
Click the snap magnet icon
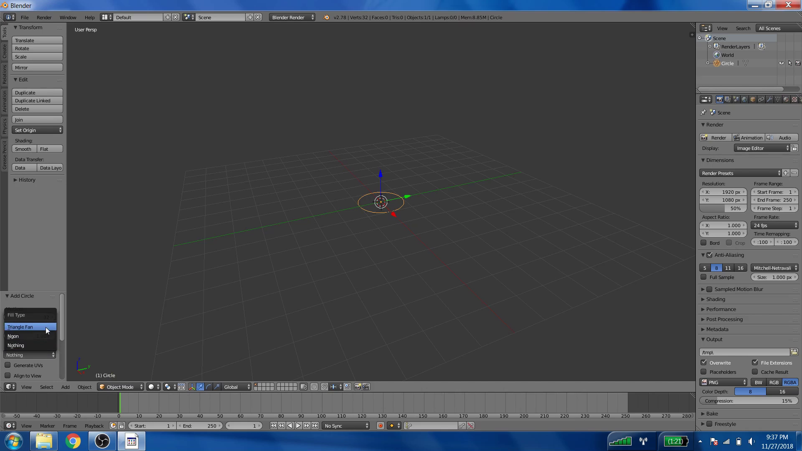coord(324,387)
